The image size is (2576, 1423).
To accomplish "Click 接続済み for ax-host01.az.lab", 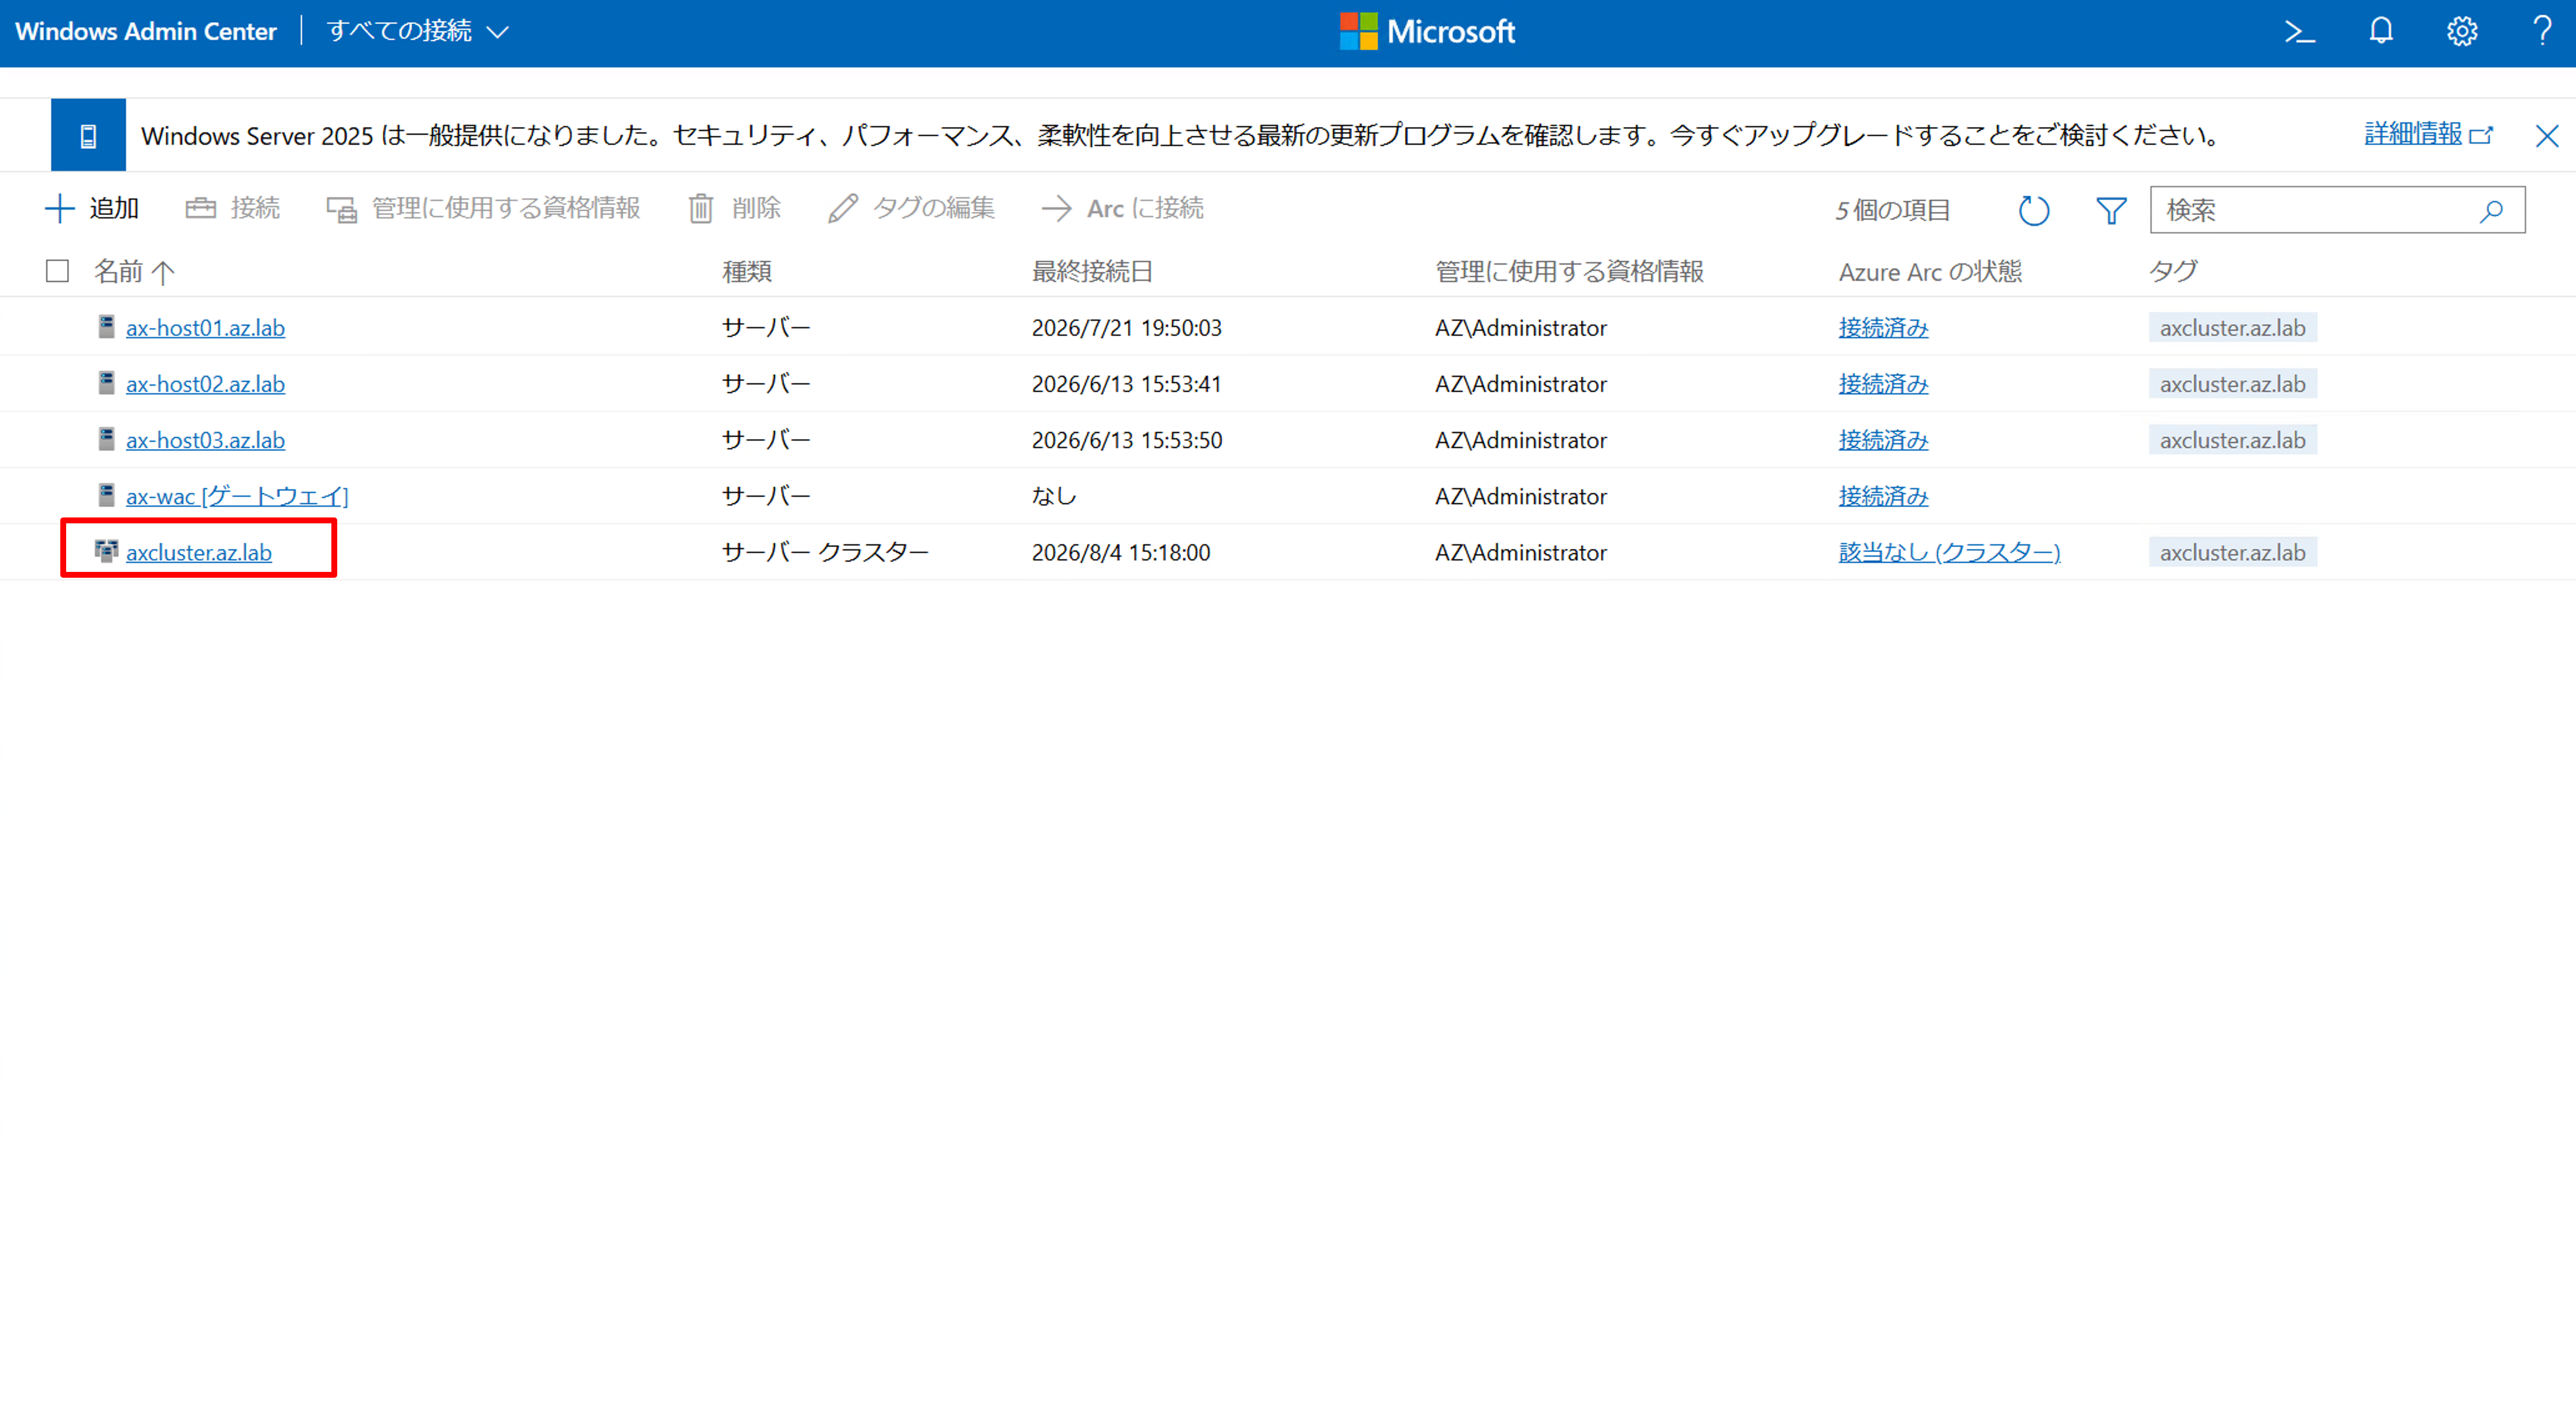I will [x=1883, y=328].
